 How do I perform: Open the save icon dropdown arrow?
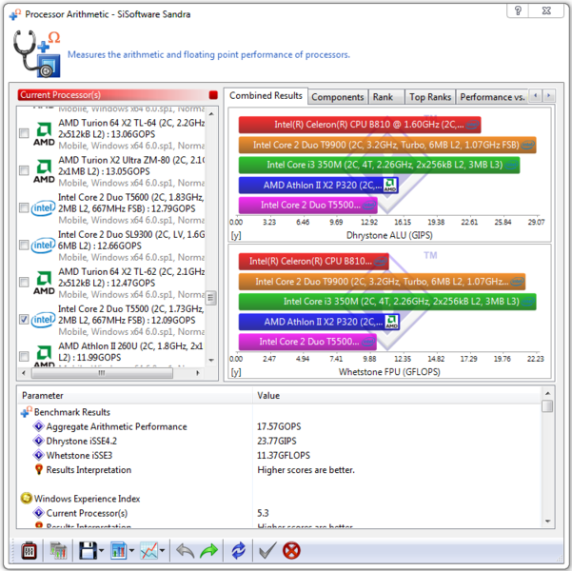(102, 551)
